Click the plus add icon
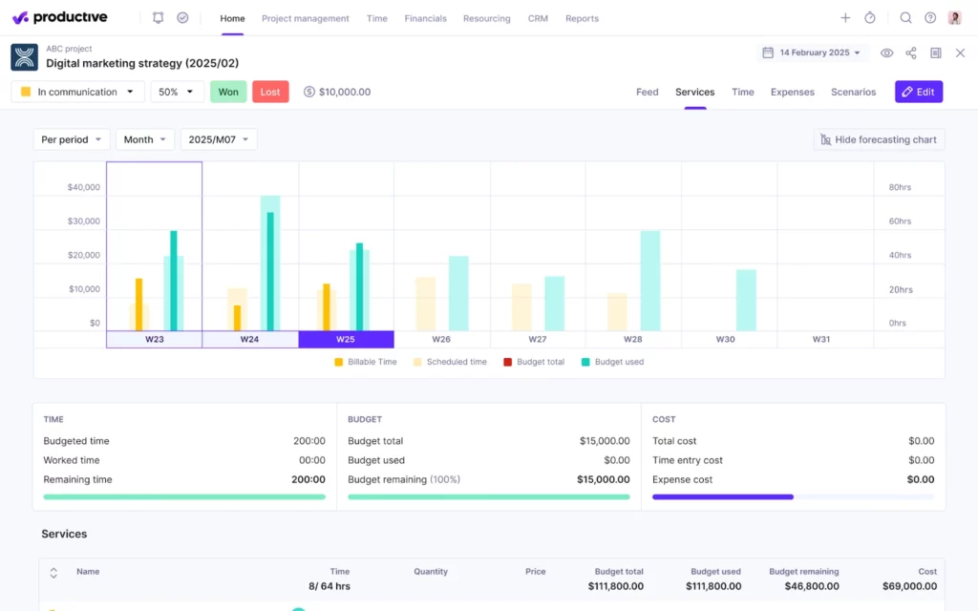 pos(845,18)
